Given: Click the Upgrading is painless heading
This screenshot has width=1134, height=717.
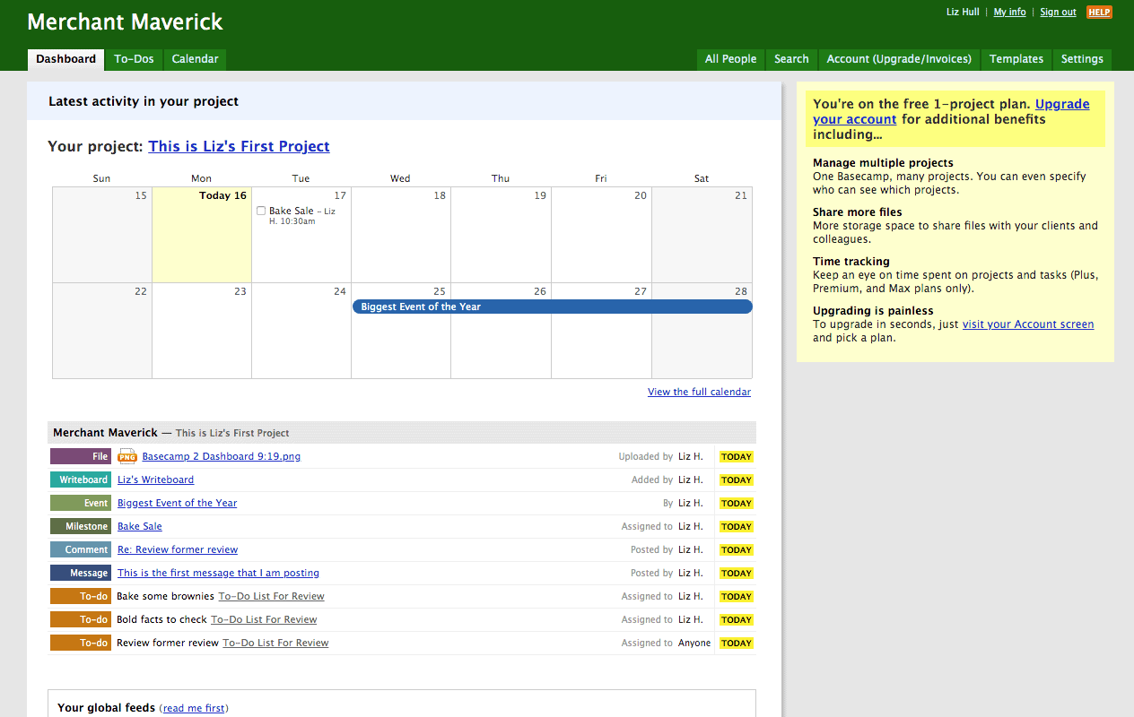Looking at the screenshot, I should [873, 311].
